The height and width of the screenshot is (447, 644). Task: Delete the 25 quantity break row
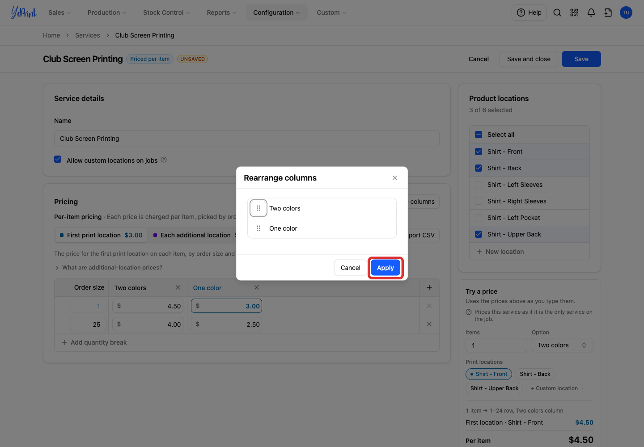429,324
